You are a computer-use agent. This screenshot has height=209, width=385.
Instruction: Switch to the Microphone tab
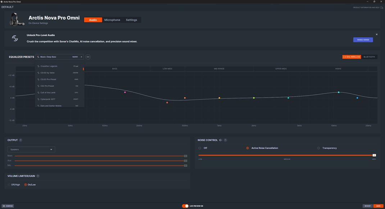(x=112, y=20)
